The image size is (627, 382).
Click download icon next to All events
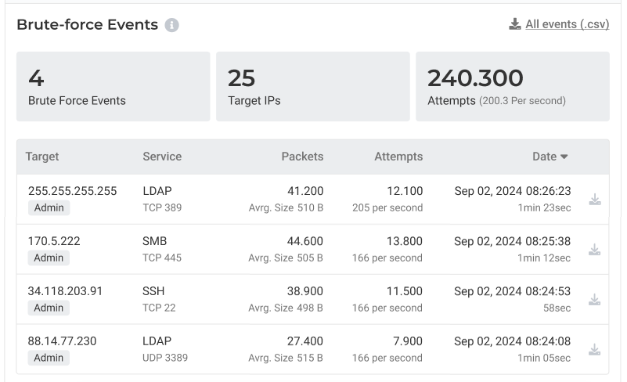[515, 24]
